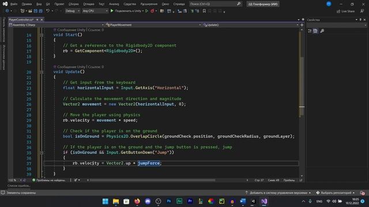Open the PlayerMovement class dropdown
Screen dimensions: 369x207
pyautogui.click(x=153, y=25)
